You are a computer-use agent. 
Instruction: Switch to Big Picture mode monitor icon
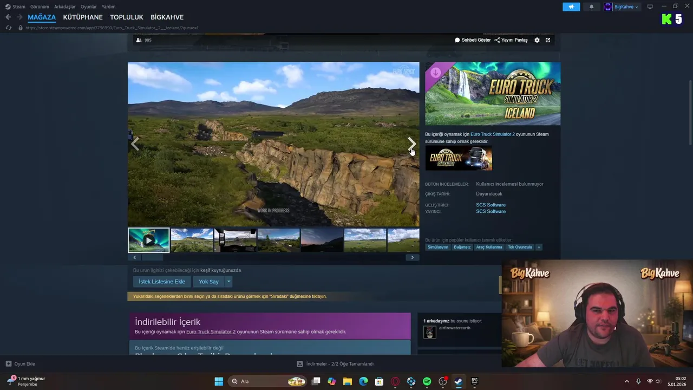(650, 7)
